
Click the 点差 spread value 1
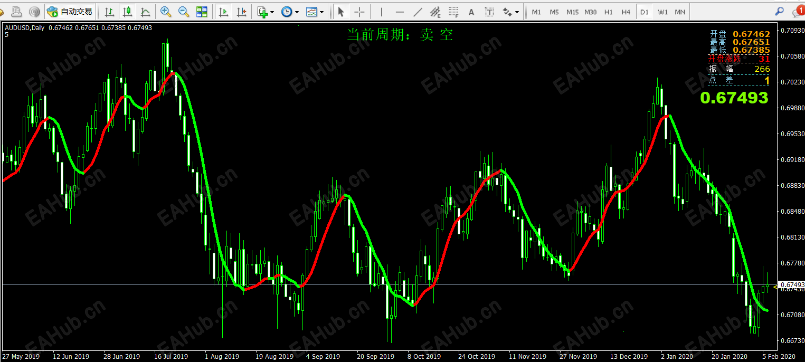(767, 81)
